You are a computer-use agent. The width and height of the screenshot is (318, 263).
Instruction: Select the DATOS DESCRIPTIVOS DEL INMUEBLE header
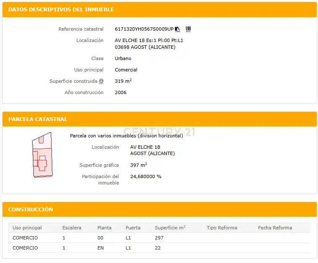tap(61, 10)
